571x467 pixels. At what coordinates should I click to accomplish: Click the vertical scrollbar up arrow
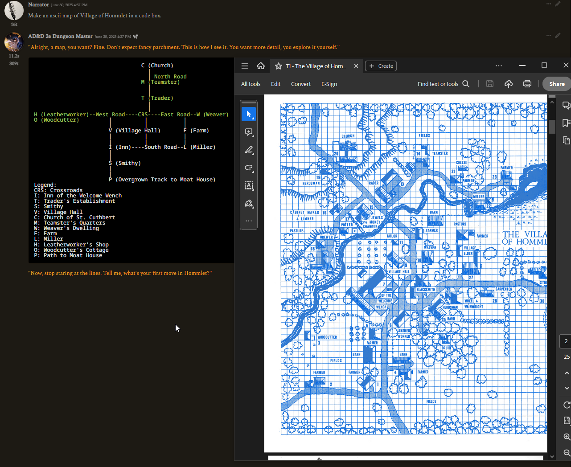552,102
